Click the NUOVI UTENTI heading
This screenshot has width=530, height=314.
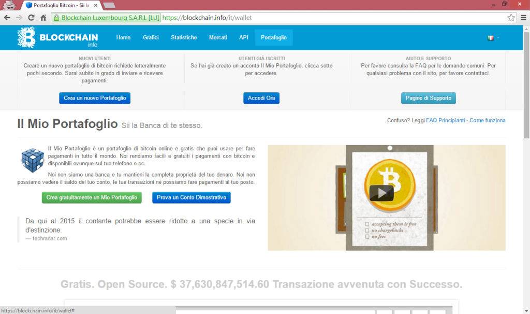[95, 59]
